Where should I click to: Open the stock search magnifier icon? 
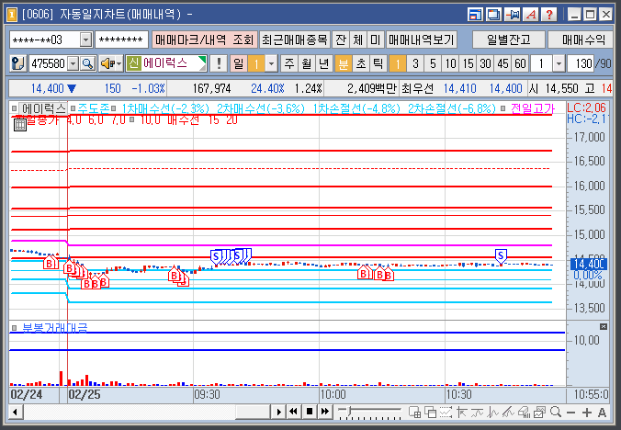[88, 63]
